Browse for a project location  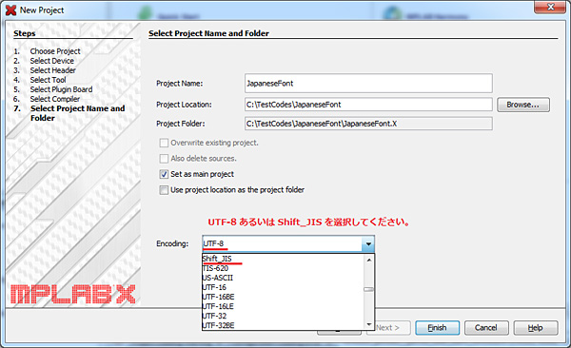(x=523, y=105)
